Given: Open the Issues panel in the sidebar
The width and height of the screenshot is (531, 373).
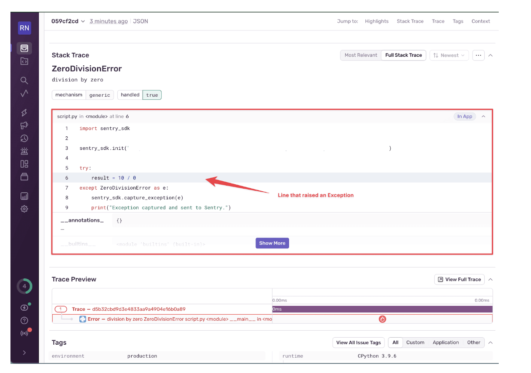Looking at the screenshot, I should pyautogui.click(x=24, y=48).
